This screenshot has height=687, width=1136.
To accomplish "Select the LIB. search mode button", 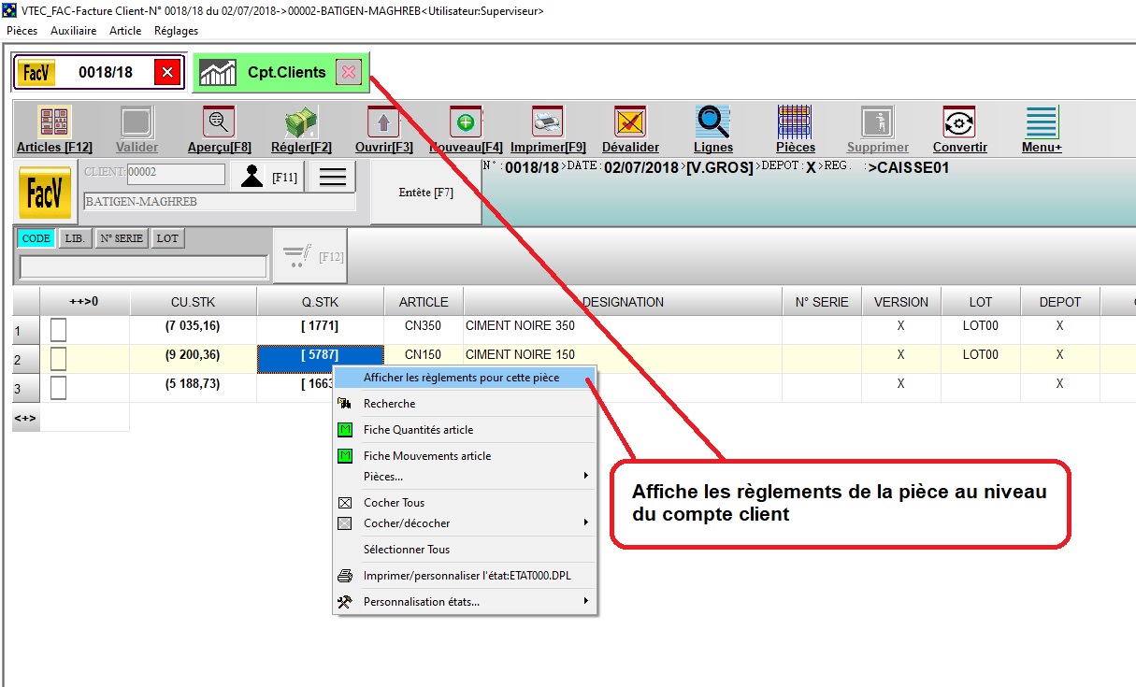I will (75, 238).
